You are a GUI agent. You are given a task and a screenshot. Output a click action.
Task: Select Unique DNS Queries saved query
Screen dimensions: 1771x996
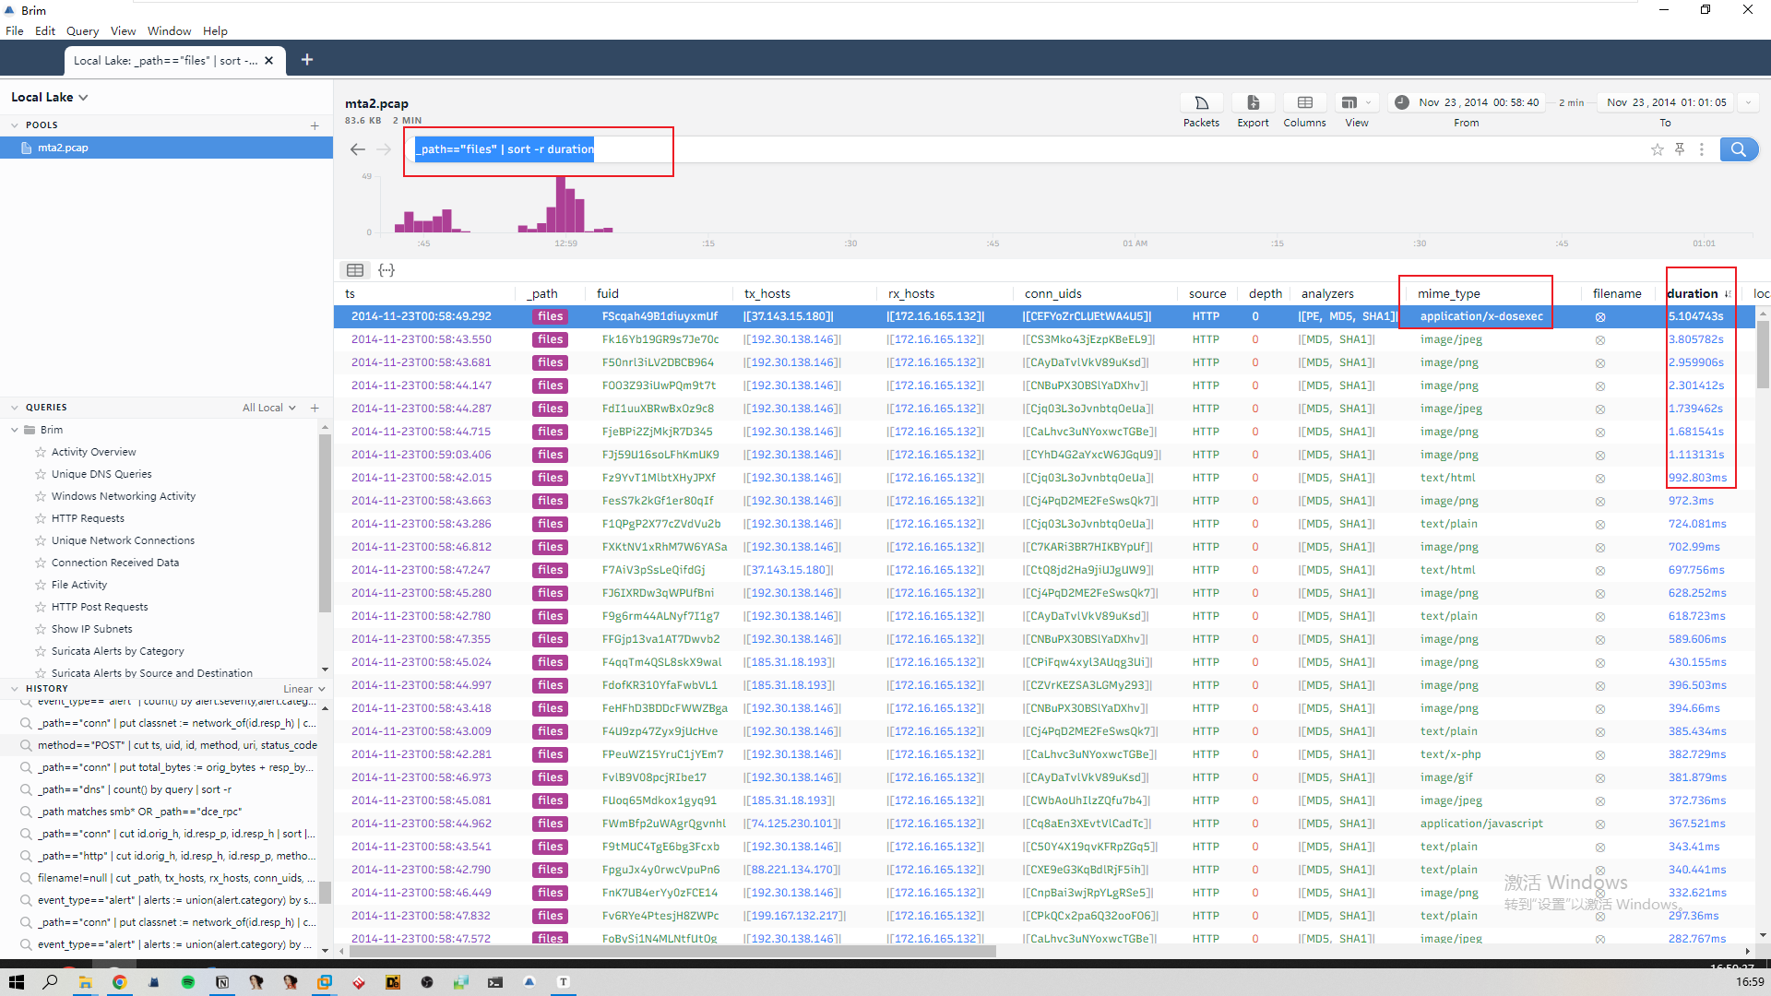coord(101,474)
